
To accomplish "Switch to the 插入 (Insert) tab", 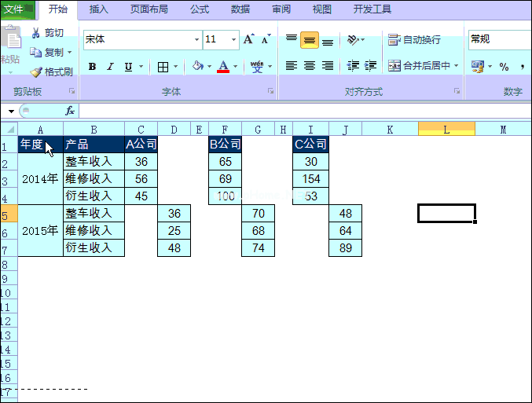I will pyautogui.click(x=99, y=9).
